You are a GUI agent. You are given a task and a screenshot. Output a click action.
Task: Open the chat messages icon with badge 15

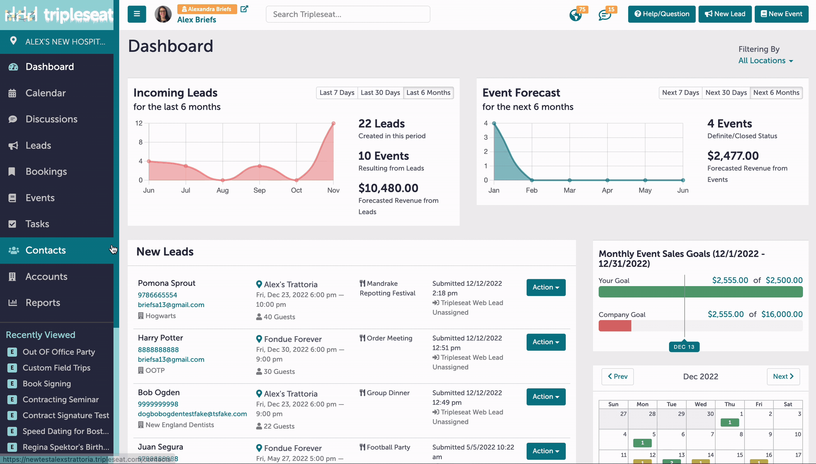(x=604, y=15)
